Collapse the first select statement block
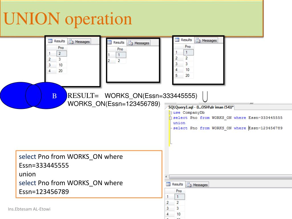 pos(170,118)
